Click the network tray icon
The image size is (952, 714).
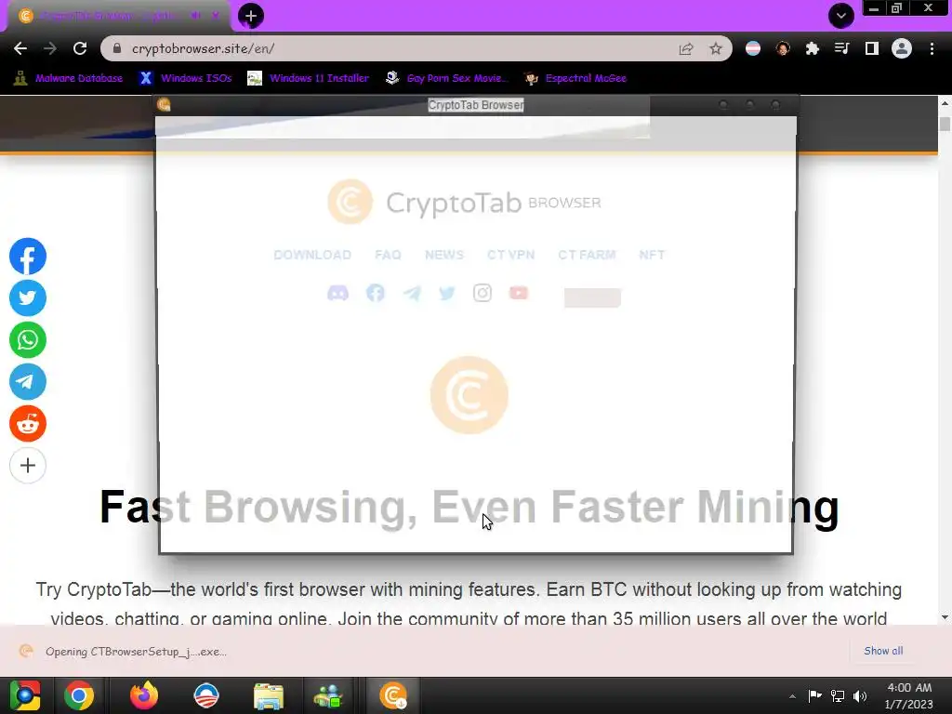tap(838, 696)
